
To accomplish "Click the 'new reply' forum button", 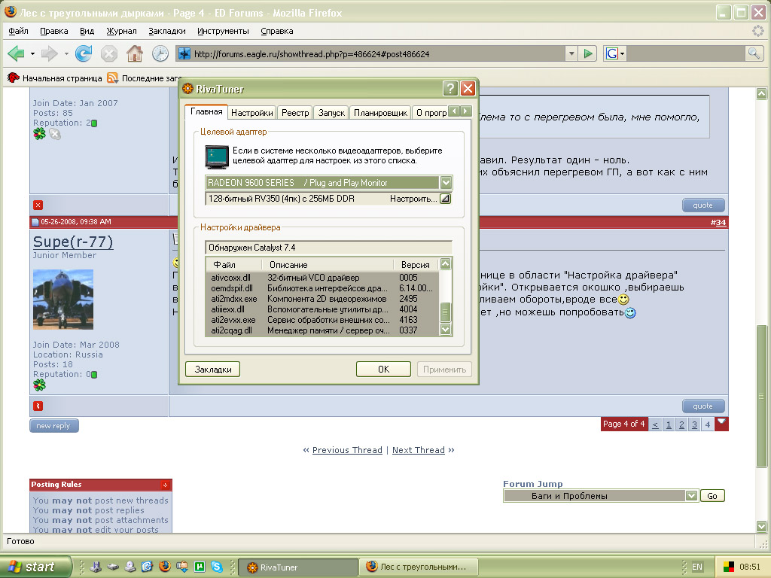I will (53, 426).
